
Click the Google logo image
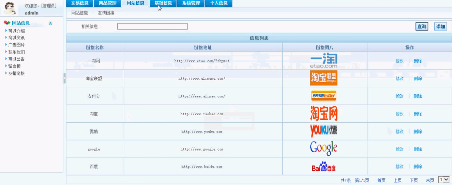click(324, 148)
